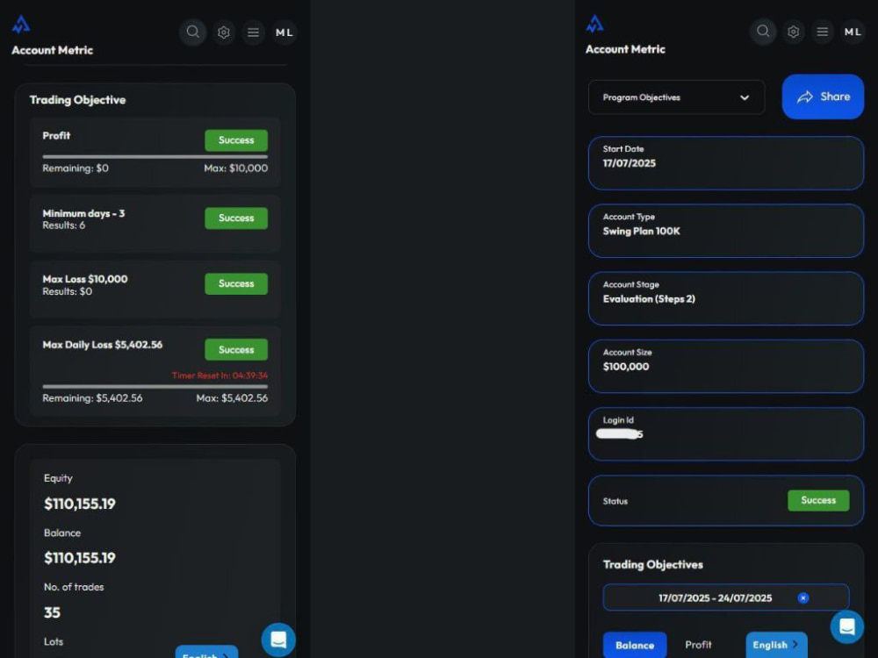Open chat bubble in right panel
This screenshot has height=658, width=878.
click(846, 626)
